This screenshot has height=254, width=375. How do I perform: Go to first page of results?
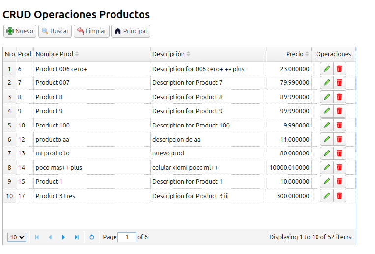37,237
